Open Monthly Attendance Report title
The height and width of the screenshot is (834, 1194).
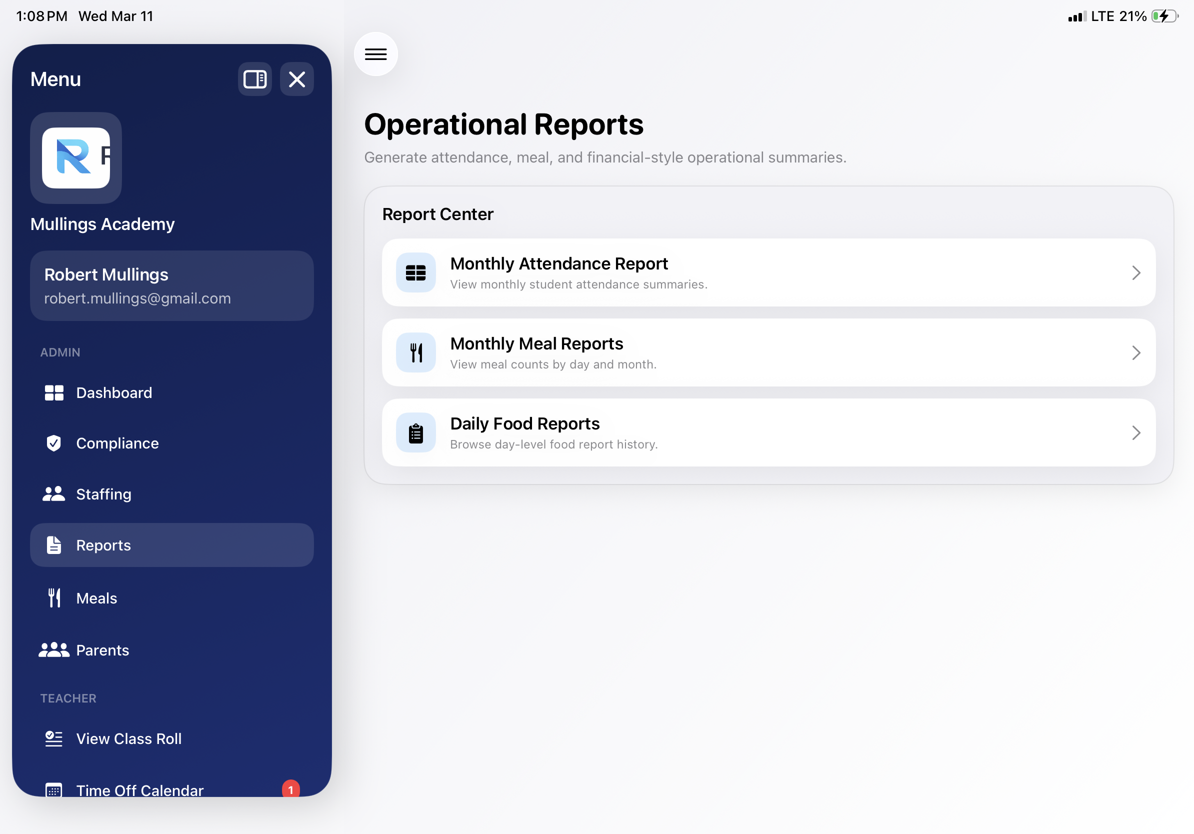coord(558,263)
